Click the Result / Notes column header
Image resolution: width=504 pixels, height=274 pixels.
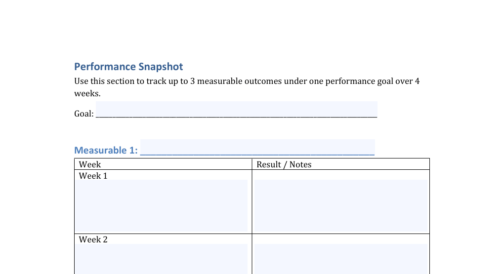point(284,164)
